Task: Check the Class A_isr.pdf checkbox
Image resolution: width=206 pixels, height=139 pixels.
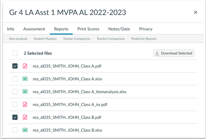Action: pos(15,104)
